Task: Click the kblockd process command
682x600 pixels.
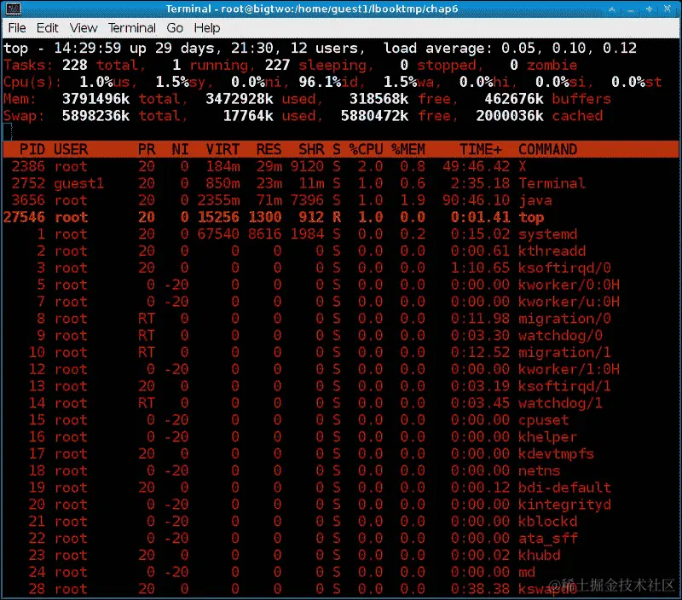Action: 547,522
